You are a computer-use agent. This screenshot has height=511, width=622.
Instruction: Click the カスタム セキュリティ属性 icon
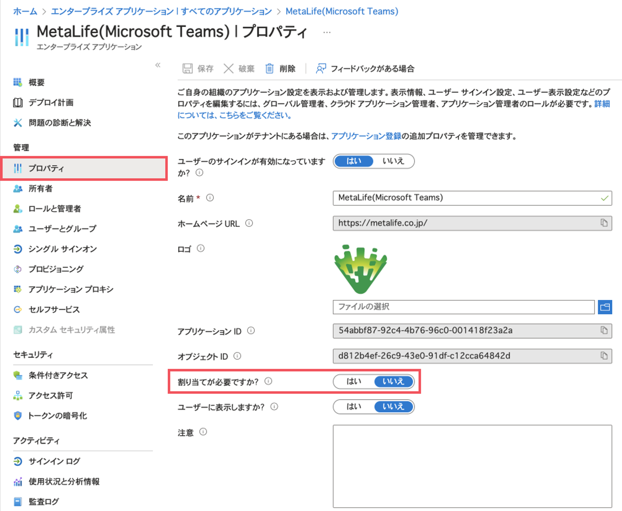pyautogui.click(x=18, y=330)
